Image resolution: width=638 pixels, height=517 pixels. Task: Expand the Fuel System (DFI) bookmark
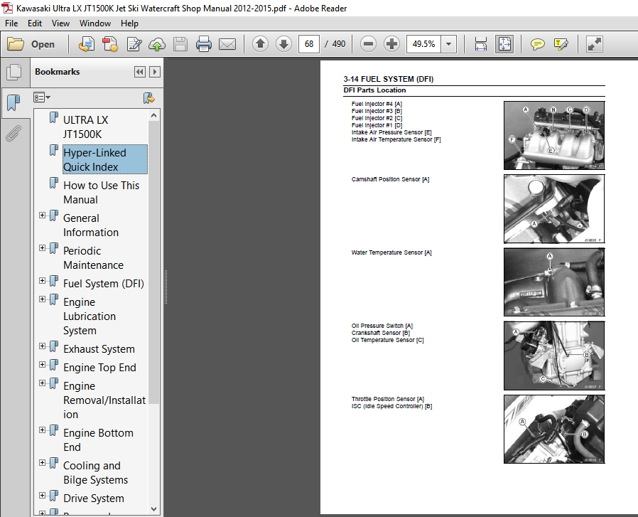(x=43, y=281)
